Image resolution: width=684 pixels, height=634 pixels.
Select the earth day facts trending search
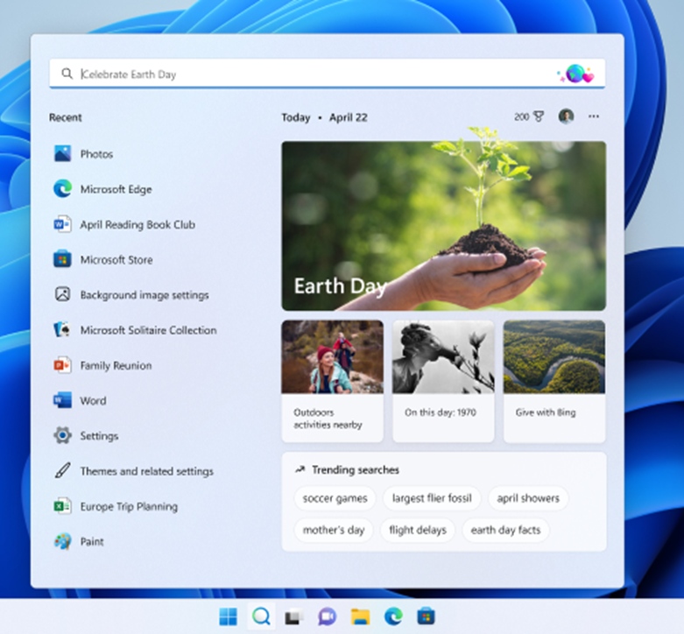[505, 530]
